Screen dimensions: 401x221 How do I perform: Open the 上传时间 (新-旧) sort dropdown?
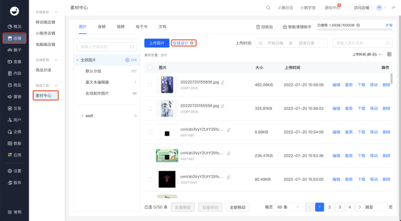[x=367, y=54]
